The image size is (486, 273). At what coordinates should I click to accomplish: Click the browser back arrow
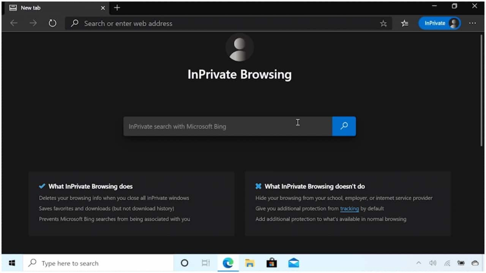click(14, 23)
